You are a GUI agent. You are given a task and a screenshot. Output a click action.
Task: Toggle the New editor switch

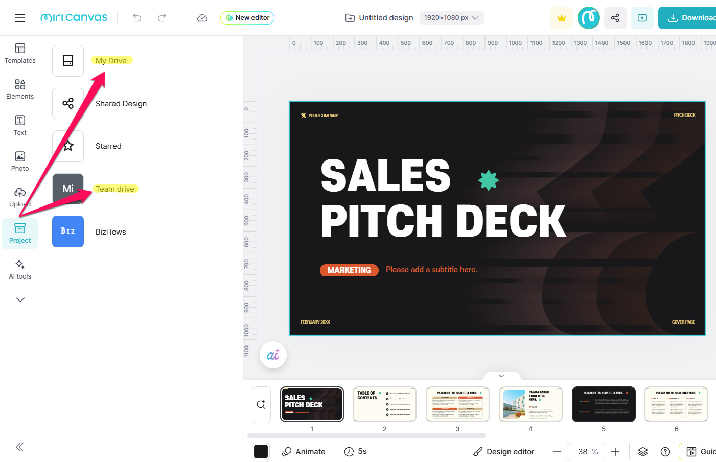click(x=247, y=18)
